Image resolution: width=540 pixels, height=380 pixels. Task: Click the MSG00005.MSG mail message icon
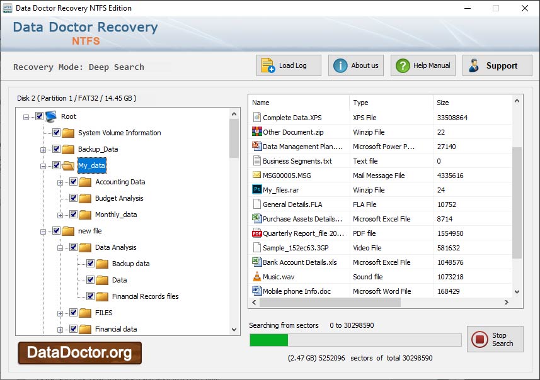pos(256,175)
